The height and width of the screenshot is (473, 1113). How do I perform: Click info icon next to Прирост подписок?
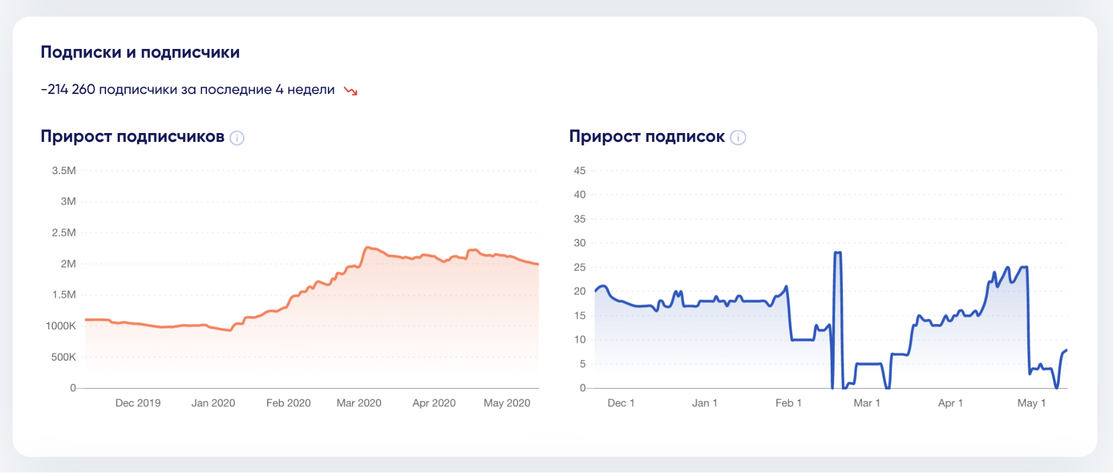point(738,137)
